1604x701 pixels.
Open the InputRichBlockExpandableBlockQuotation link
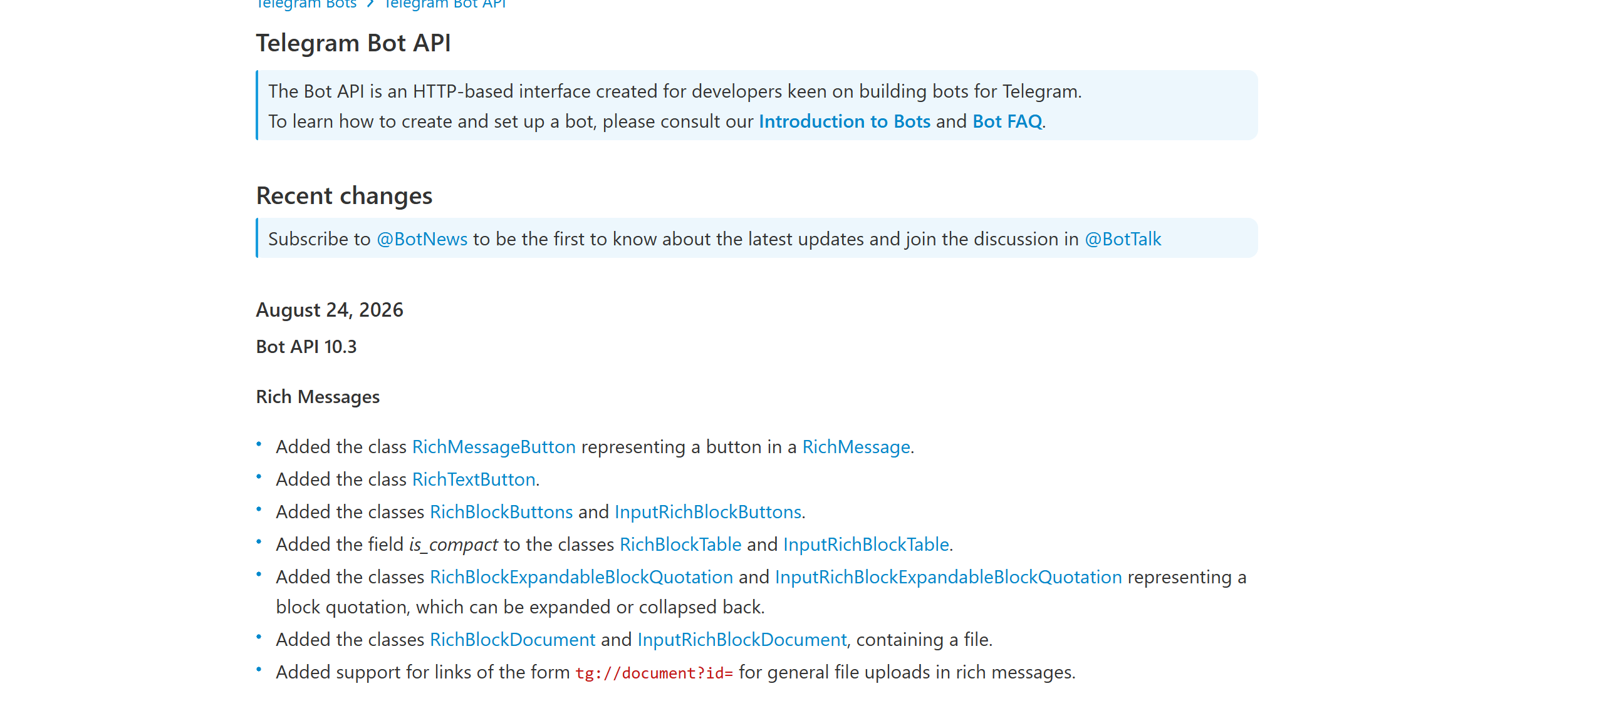tap(949, 577)
